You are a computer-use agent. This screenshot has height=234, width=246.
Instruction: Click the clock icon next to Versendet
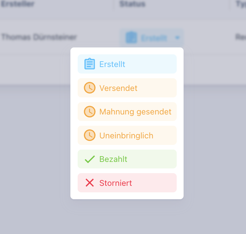[x=90, y=88]
